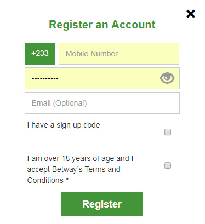This screenshot has width=205, height=224.
Task: Click the 'Register an Account' heading
Action: pyautogui.click(x=102, y=25)
